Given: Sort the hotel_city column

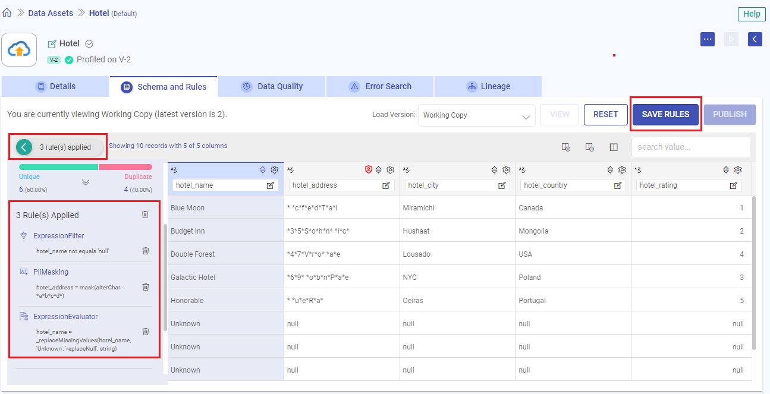Looking at the screenshot, I should (494, 170).
